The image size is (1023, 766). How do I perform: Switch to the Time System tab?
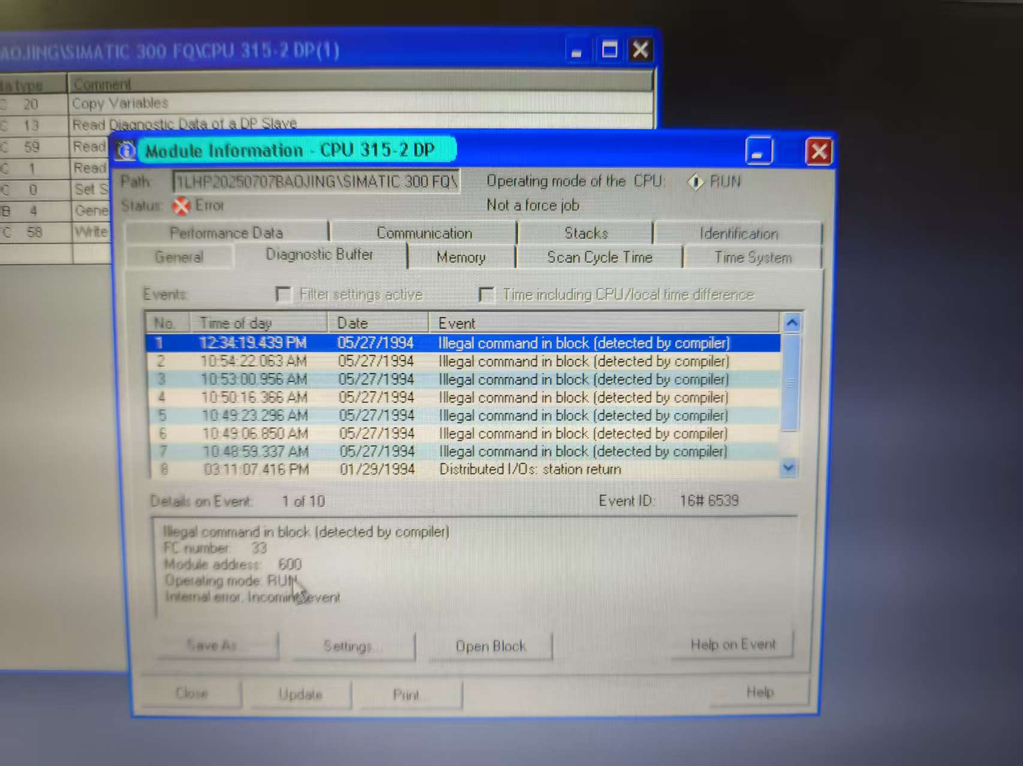(753, 258)
